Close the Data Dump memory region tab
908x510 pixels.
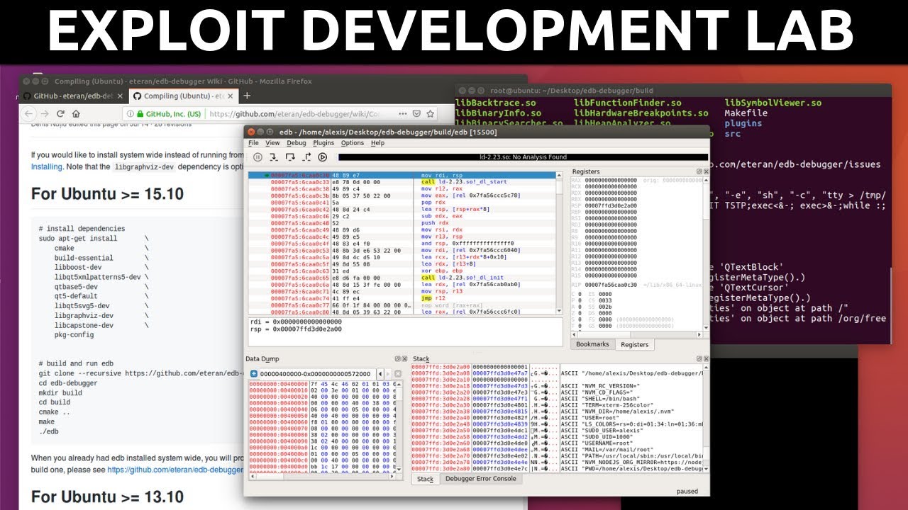(x=398, y=374)
